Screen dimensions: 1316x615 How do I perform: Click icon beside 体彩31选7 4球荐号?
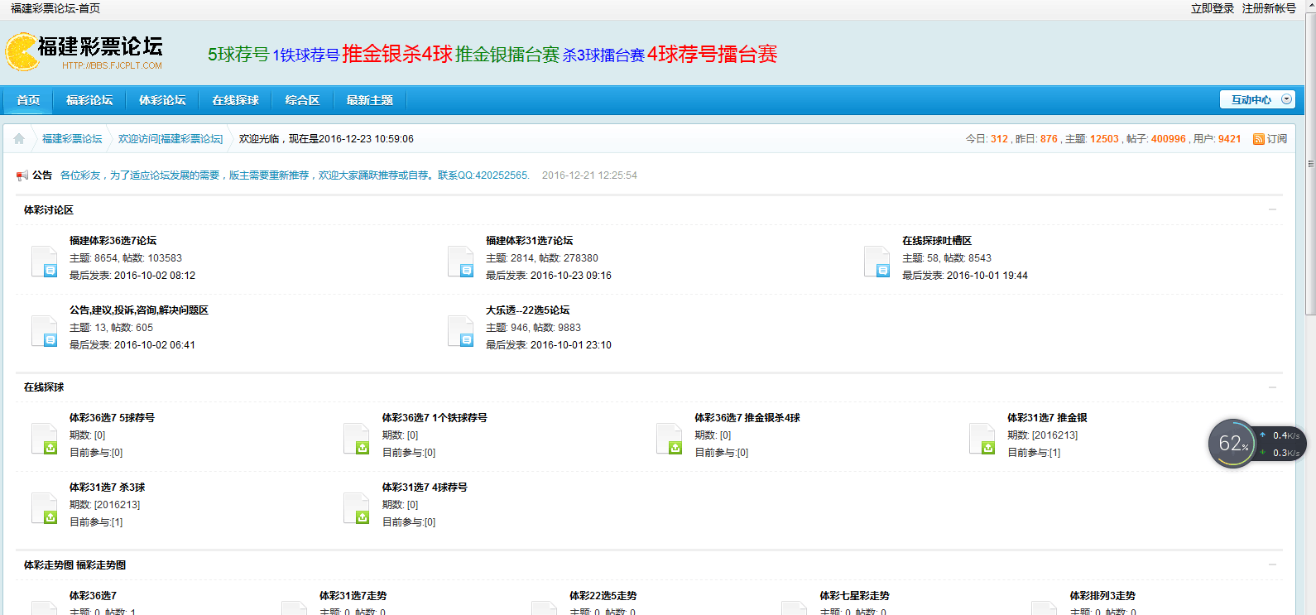pyautogui.click(x=357, y=508)
